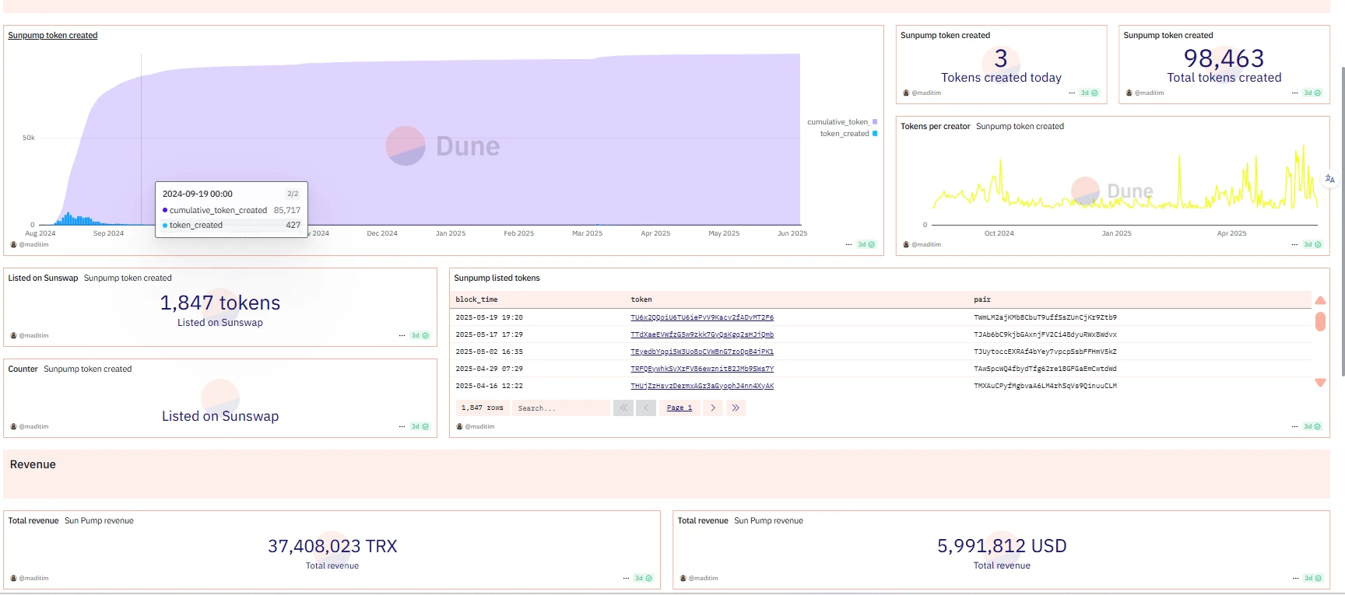Open the three-dot menu on Tokens per creator
This screenshot has width=1345, height=595.
(x=1295, y=244)
